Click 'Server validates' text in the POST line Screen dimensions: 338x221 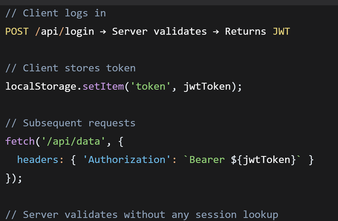(x=159, y=31)
